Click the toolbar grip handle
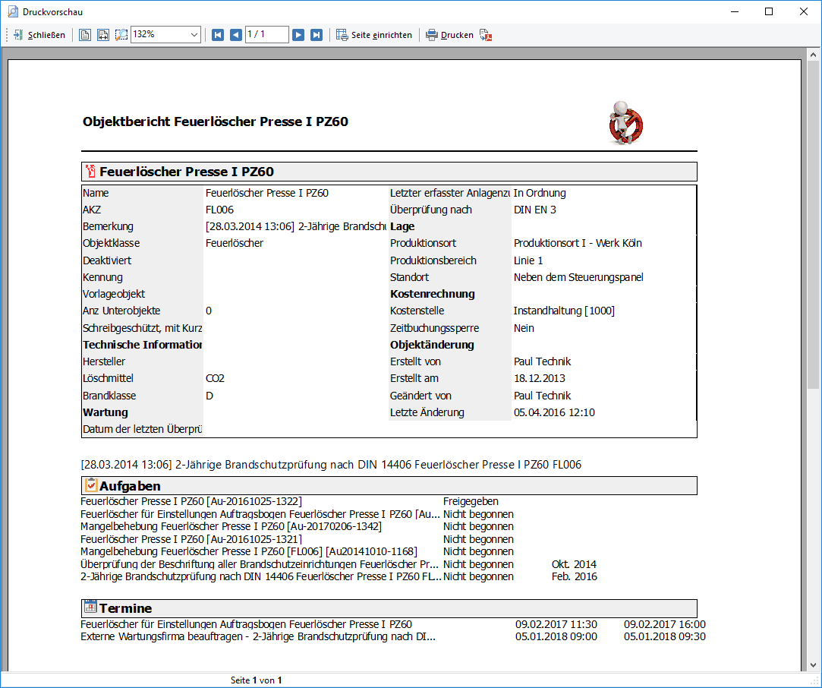This screenshot has width=822, height=688. tap(7, 35)
